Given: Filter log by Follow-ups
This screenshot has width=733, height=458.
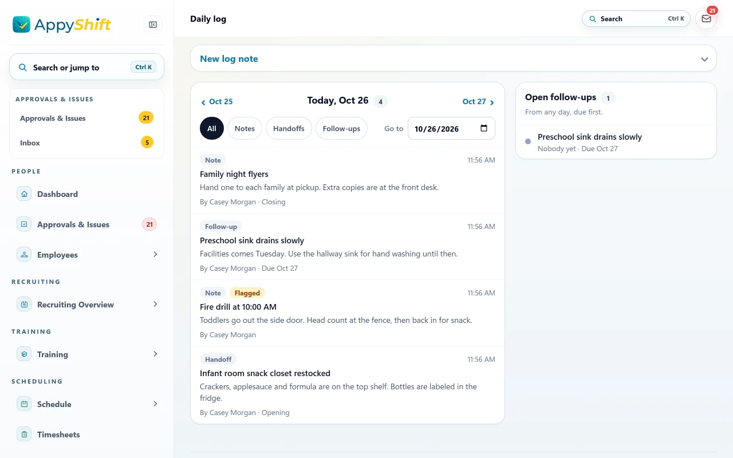Looking at the screenshot, I should point(341,128).
